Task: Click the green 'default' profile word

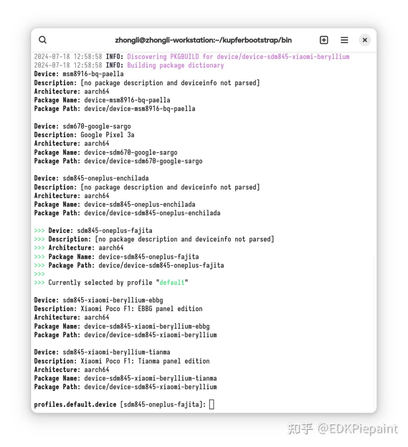Action: point(172,283)
